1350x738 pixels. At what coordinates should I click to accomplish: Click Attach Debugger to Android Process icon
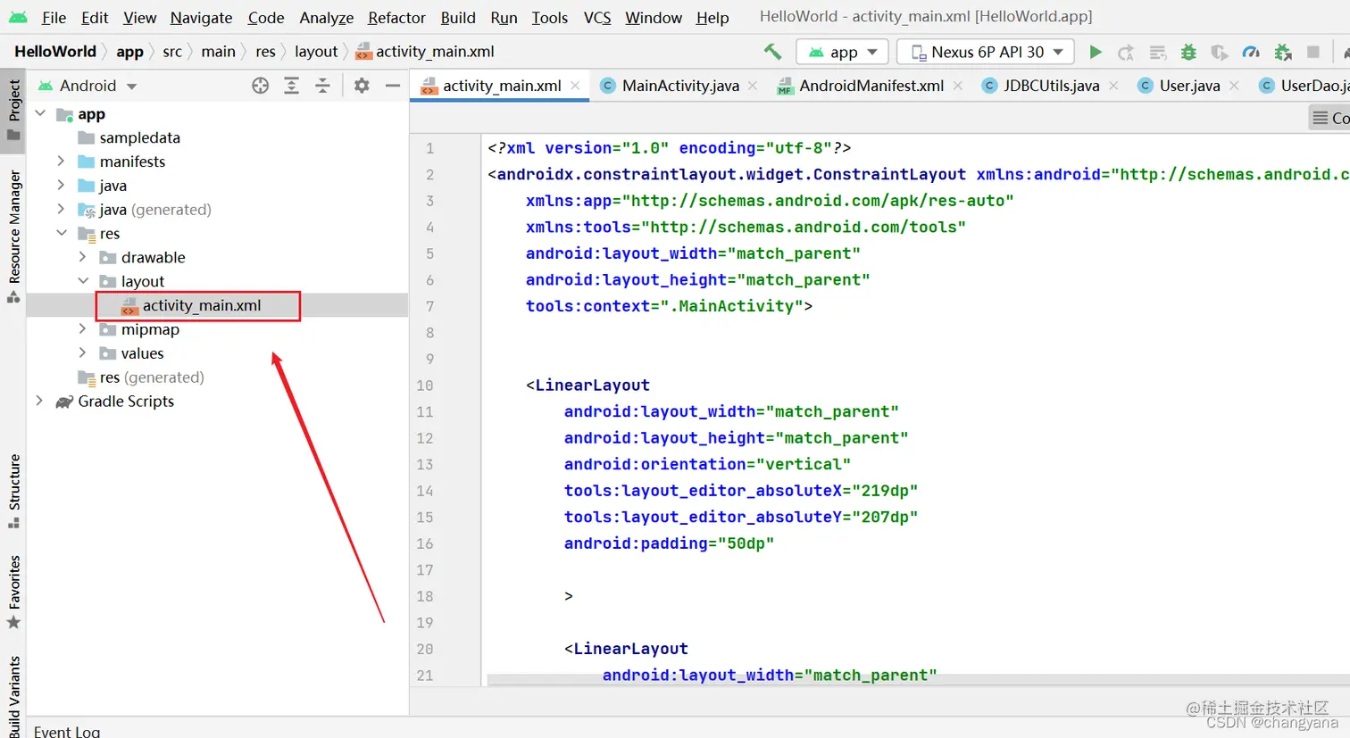[1283, 52]
